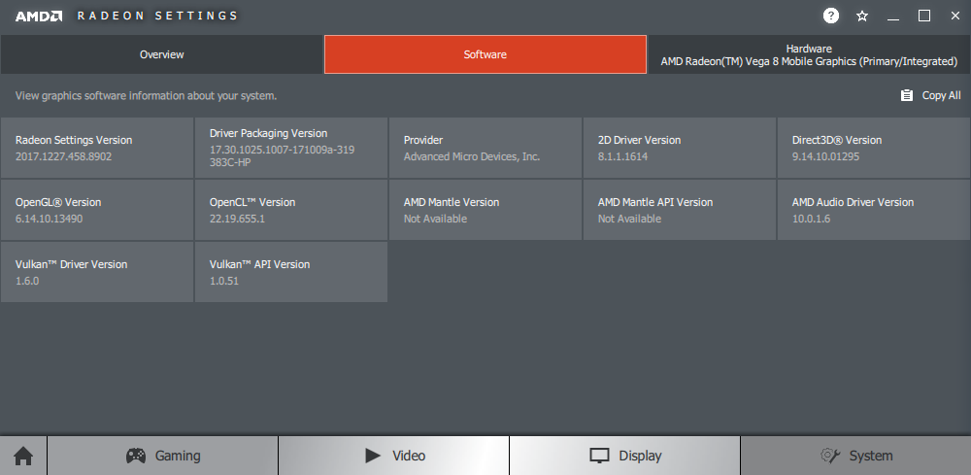971x475 pixels.
Task: Select the AMD Audio Driver Version tile
Action: (x=874, y=210)
